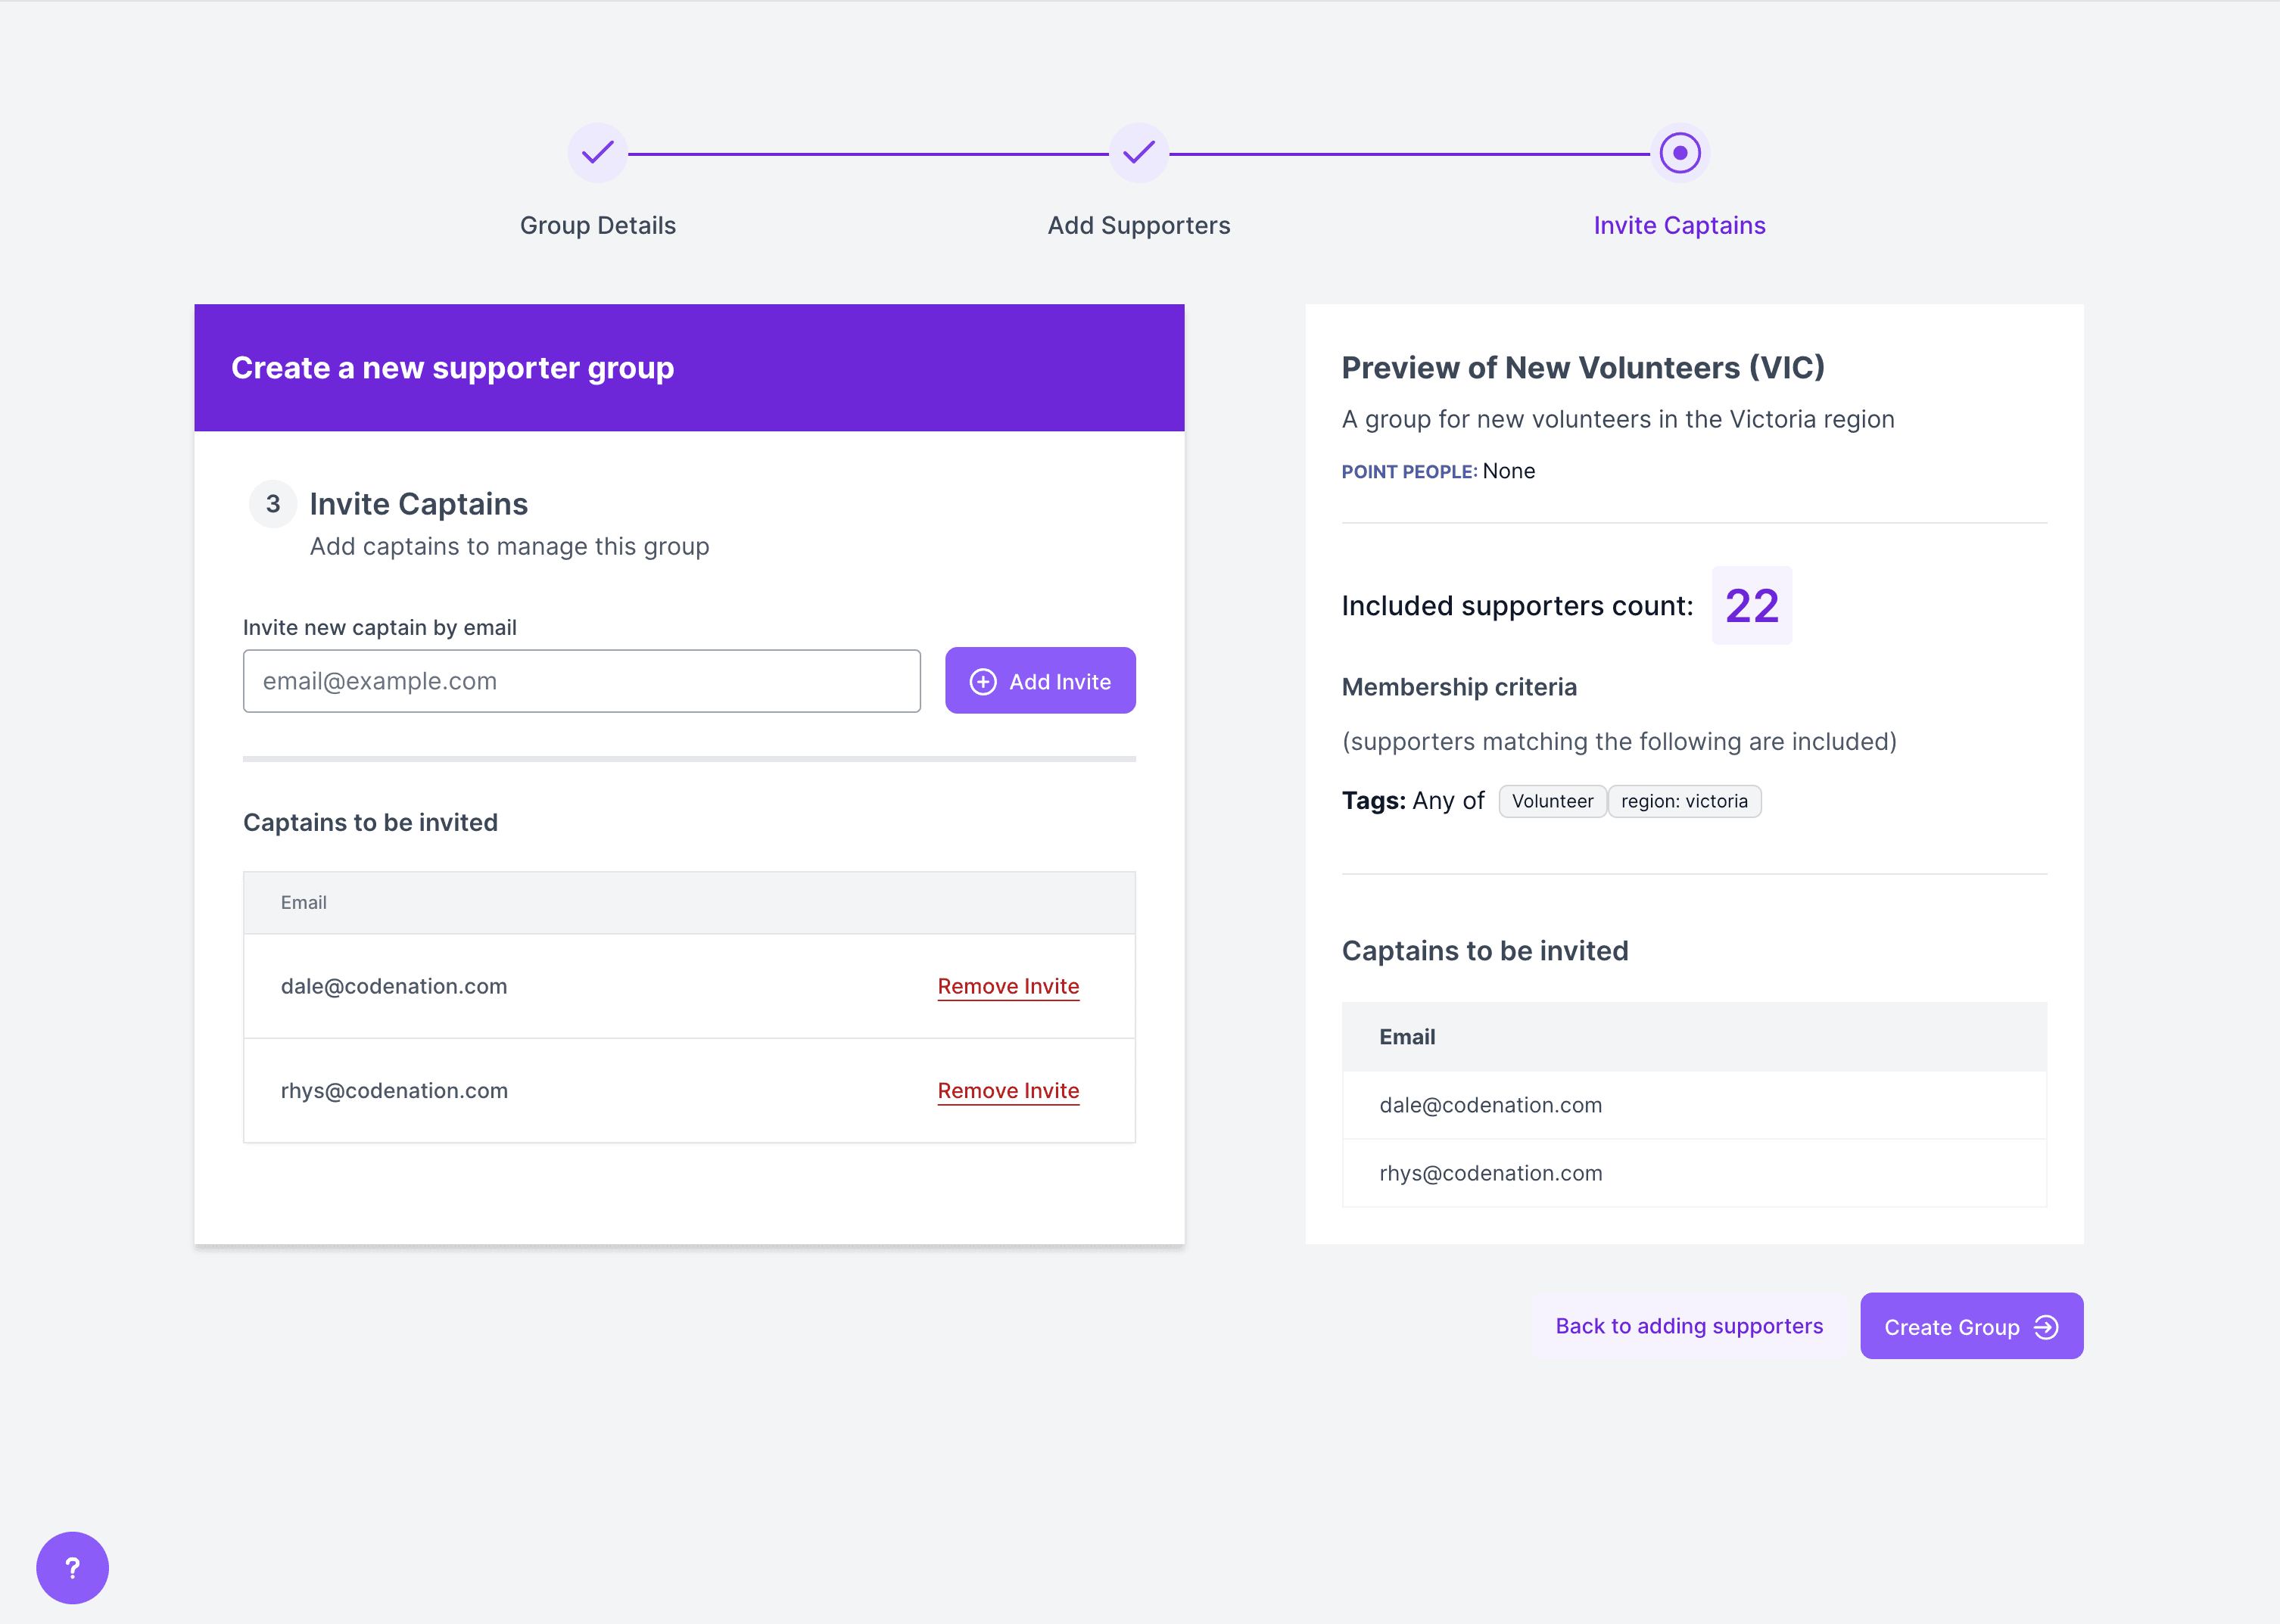Remove invite for rhys@codenation.com
The image size is (2280, 1624).
pyautogui.click(x=1008, y=1091)
